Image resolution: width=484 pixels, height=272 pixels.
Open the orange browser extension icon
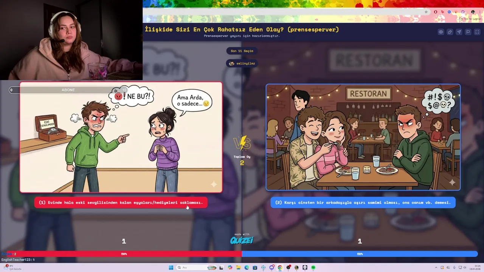[456, 12]
